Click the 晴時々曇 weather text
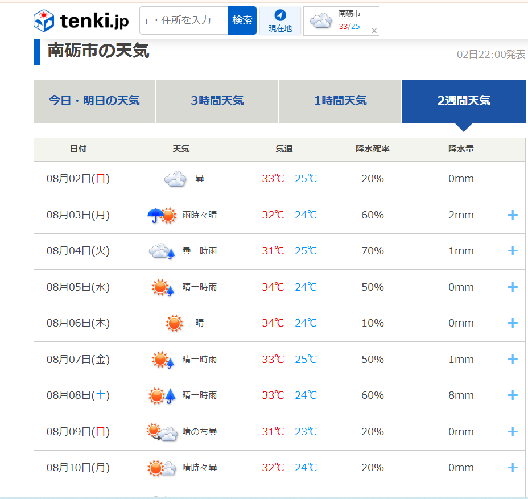This screenshot has height=499, width=528. (199, 468)
